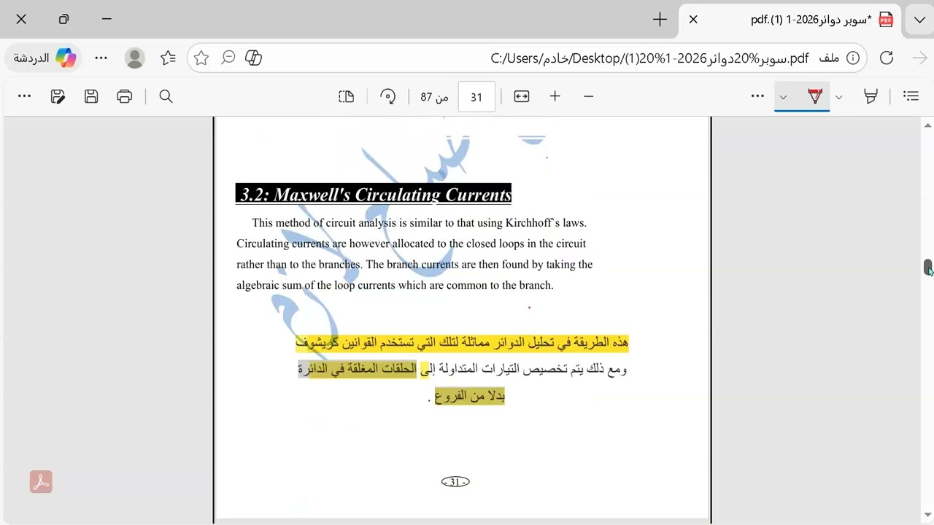
Task: Click the scrollbar down arrow
Action: coord(928,516)
